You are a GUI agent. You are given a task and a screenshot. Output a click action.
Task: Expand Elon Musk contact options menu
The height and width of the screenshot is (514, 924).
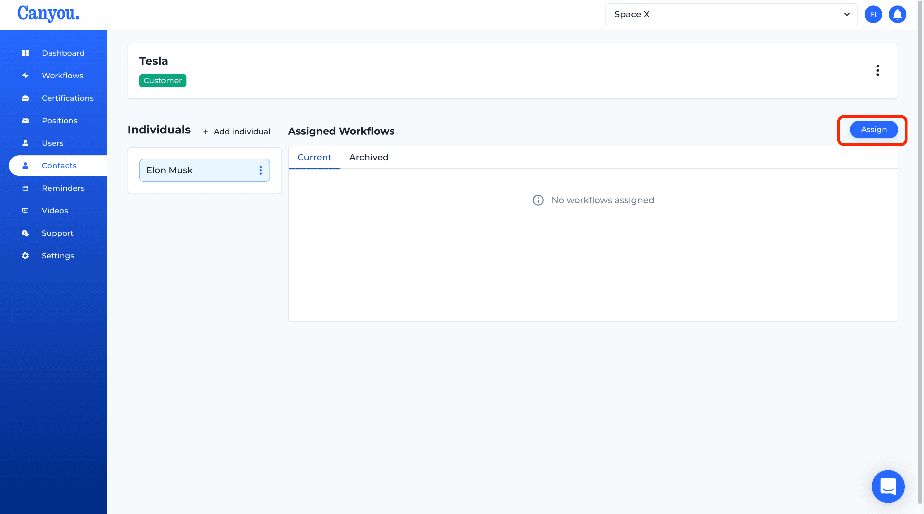[260, 170]
